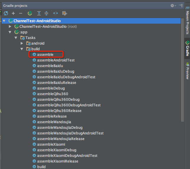Screen dimensions: 190x169
Task: Expand the ChannelTest-AndroidStudio (root) node
Action: click(x=10, y=26)
